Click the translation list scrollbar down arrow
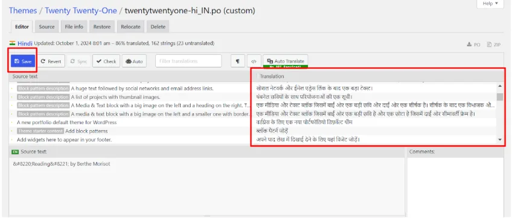 (499, 140)
